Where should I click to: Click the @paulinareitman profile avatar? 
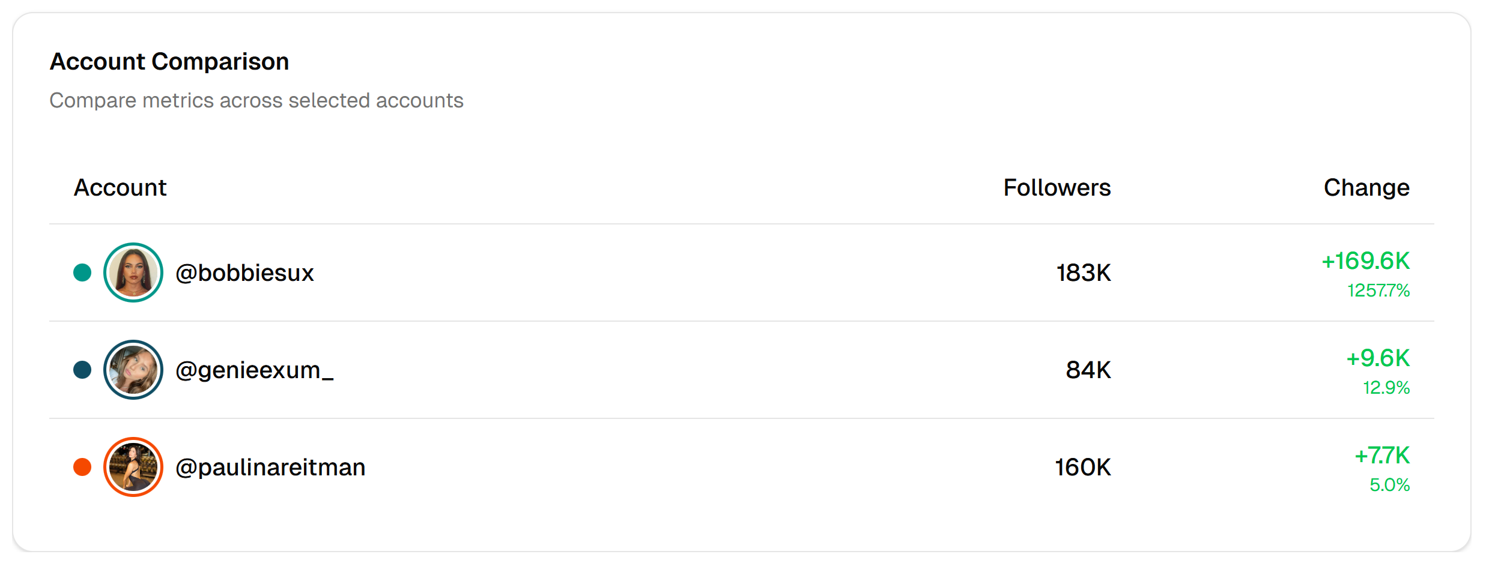click(x=133, y=467)
